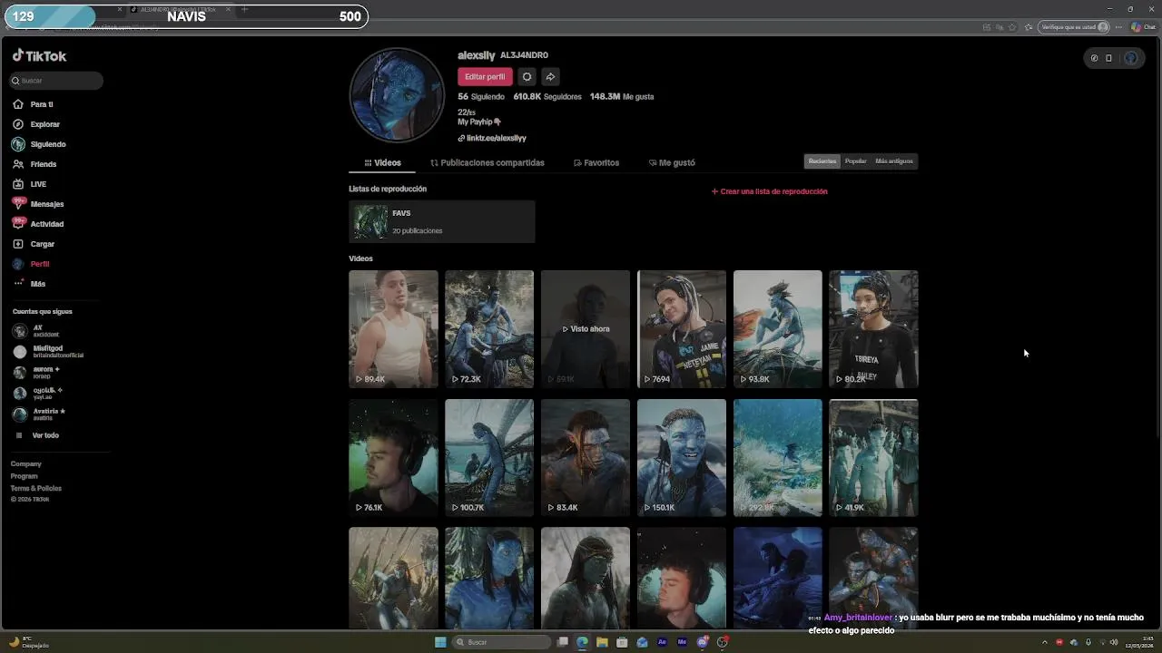Open the FAVS playlist
Viewport: 1162px width, 653px height.
coord(441,221)
